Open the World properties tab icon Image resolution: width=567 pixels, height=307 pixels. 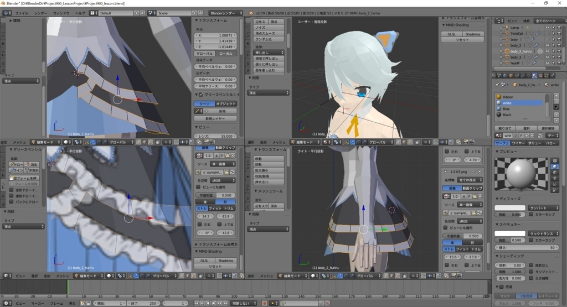point(505,75)
